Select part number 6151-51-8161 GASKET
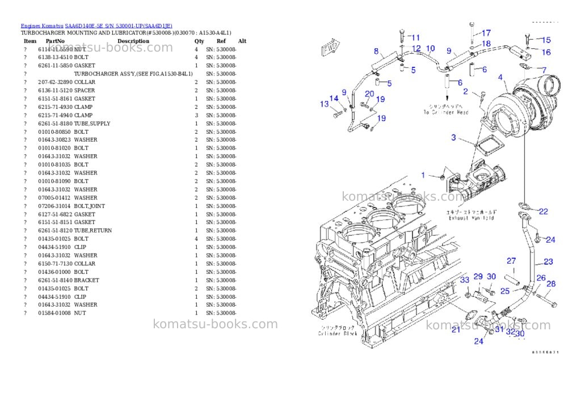This screenshot has height=411, width=581. (66, 99)
